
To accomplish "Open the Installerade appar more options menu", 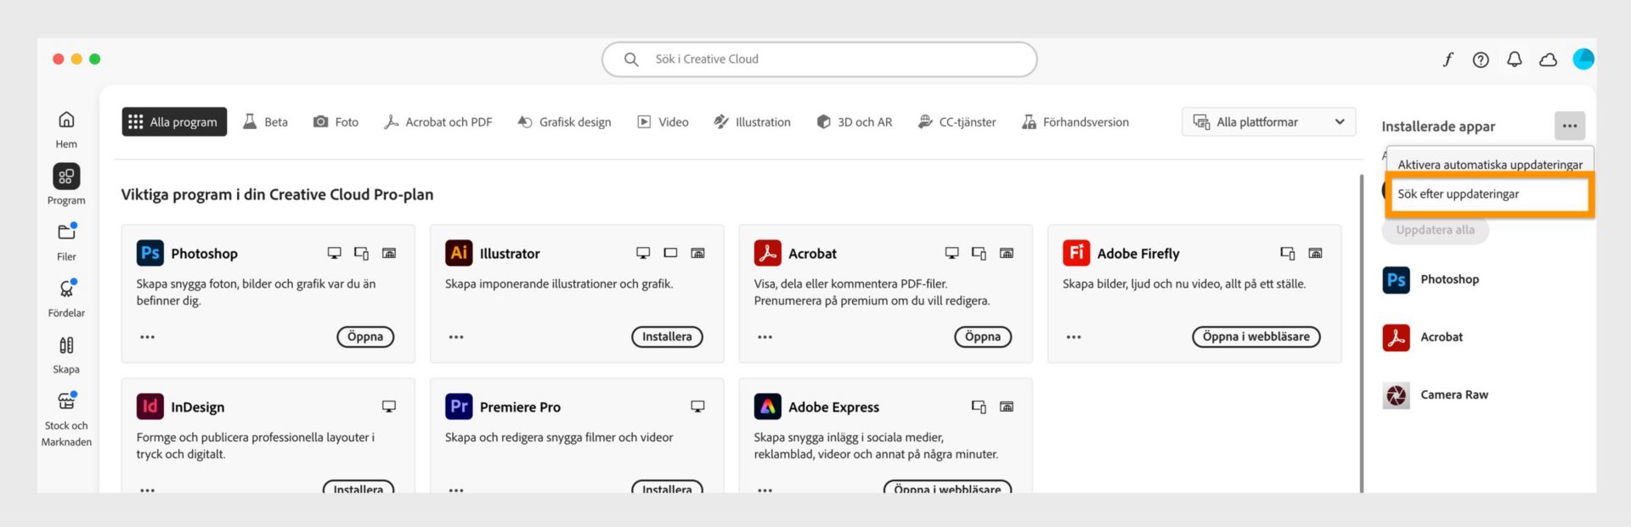I will 1570,126.
